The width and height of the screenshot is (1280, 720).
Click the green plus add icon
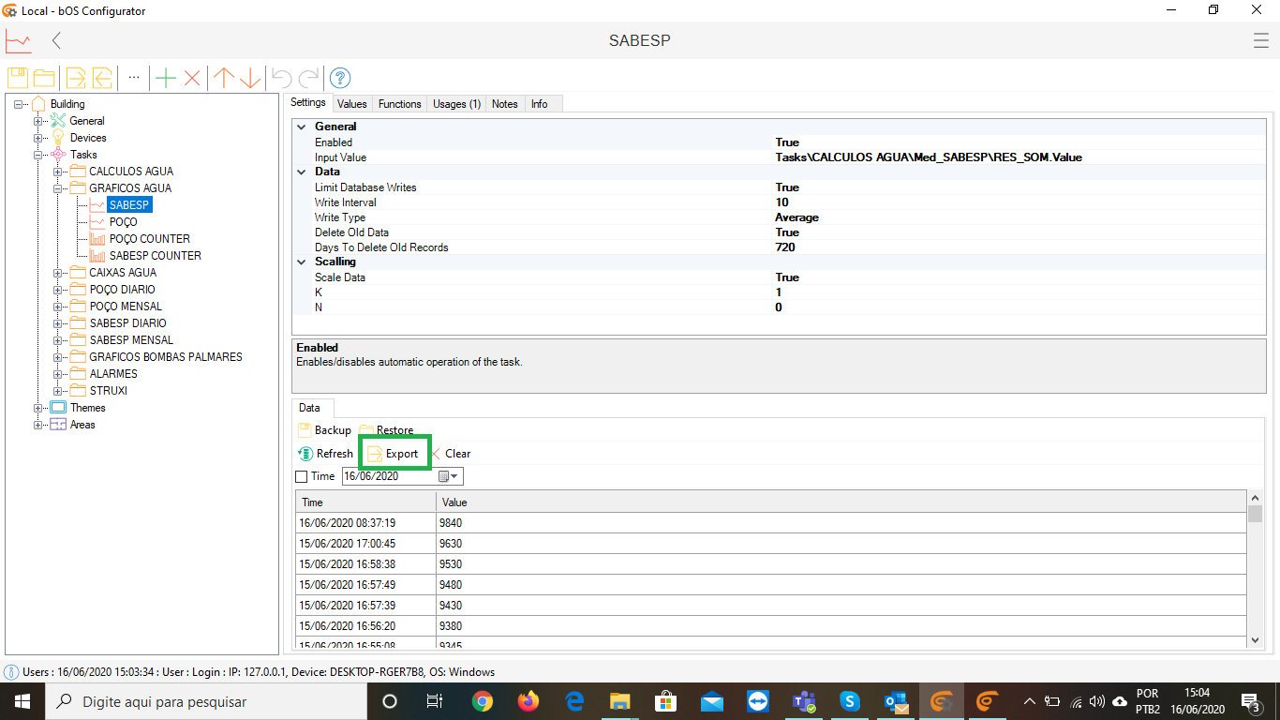point(166,78)
